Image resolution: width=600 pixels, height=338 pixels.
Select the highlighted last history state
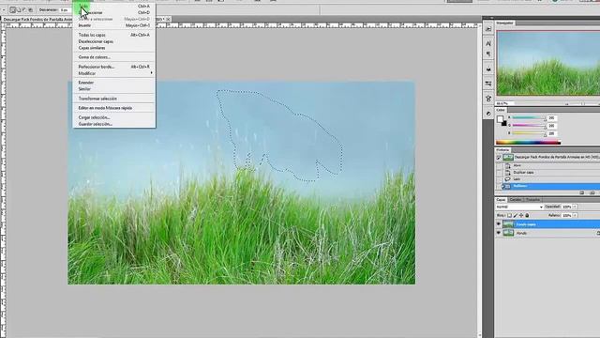[x=551, y=186]
